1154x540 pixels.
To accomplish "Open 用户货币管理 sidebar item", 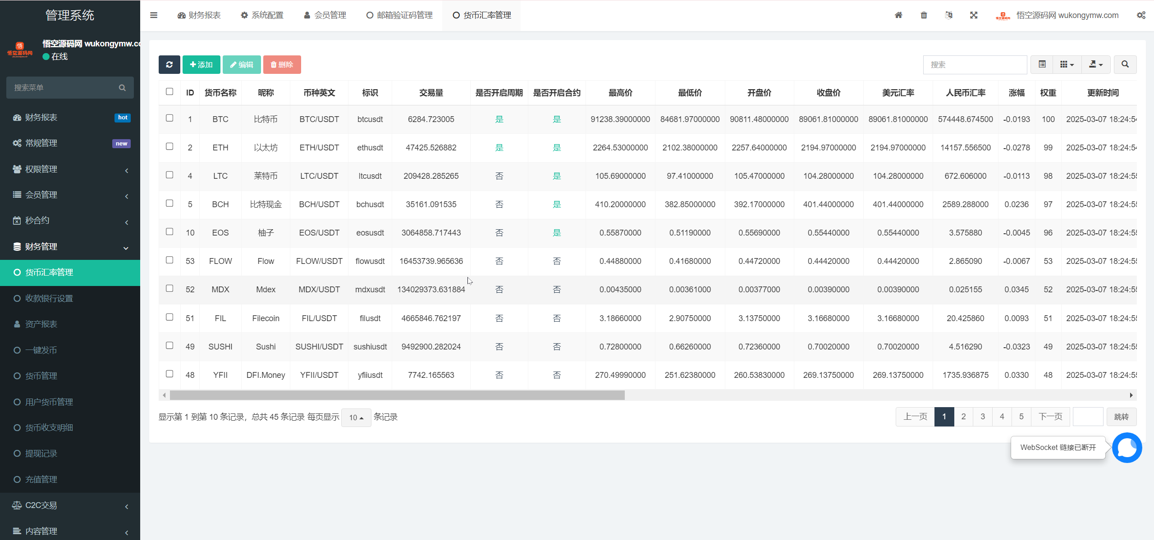I will pyautogui.click(x=70, y=402).
